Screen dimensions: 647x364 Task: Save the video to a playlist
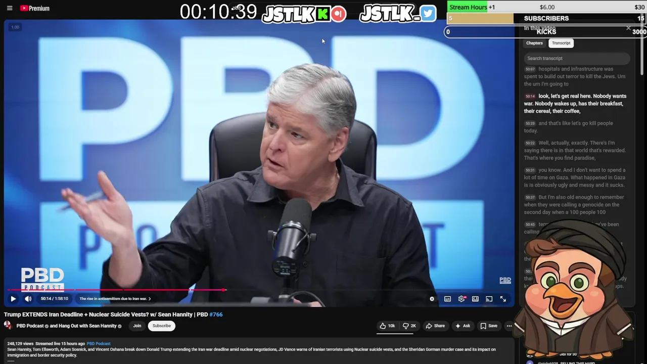[489, 326]
